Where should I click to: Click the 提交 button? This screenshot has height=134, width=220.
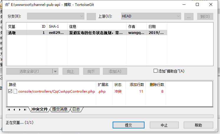click(128, 125)
